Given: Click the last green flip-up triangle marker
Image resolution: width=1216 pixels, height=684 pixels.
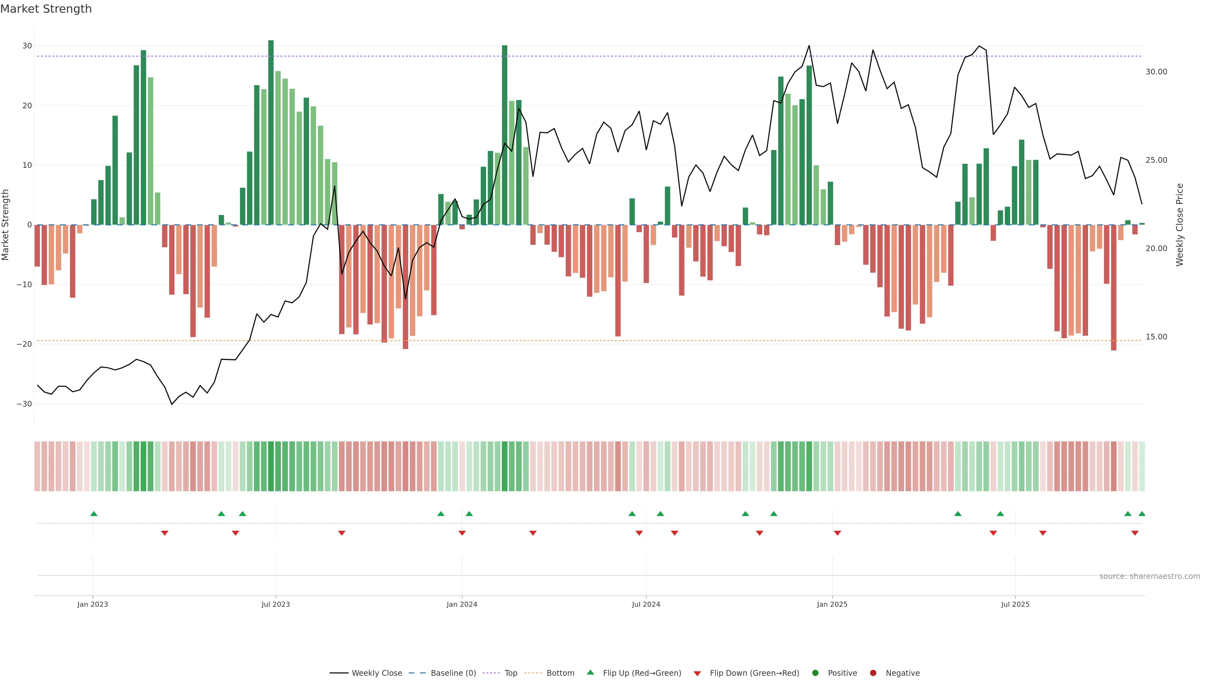Looking at the screenshot, I should pos(1142,514).
